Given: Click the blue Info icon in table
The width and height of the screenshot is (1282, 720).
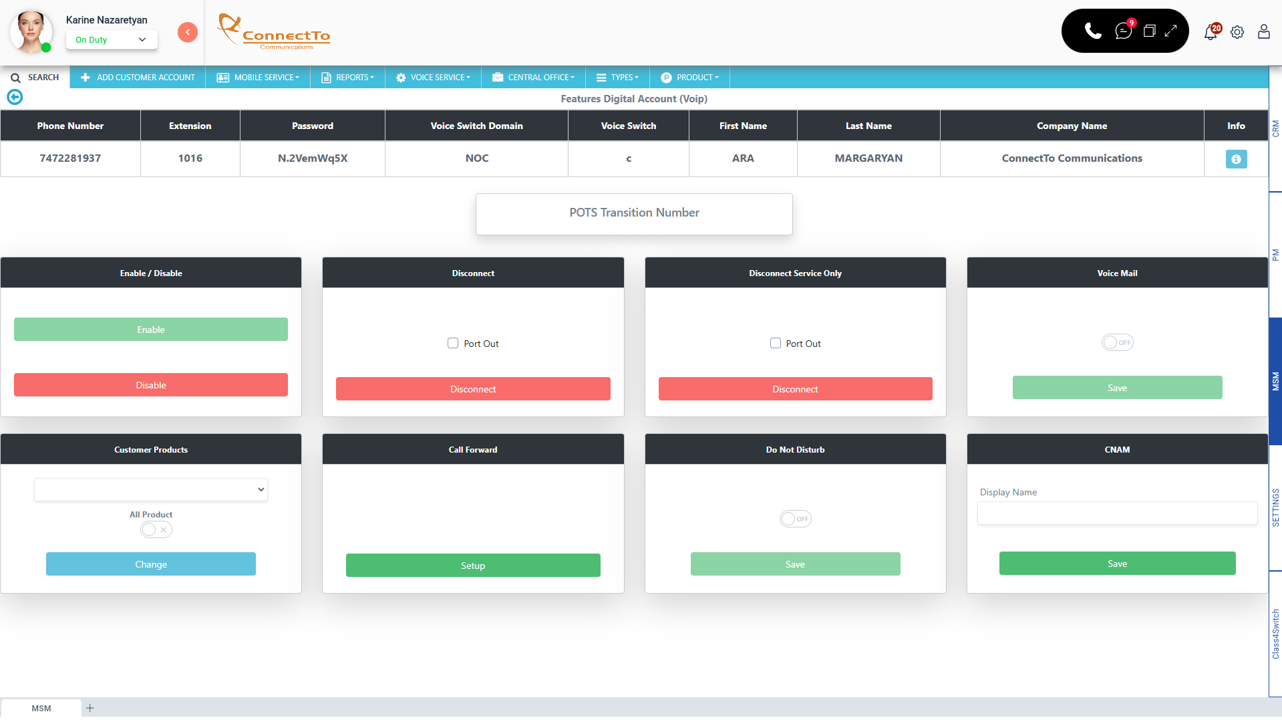Looking at the screenshot, I should pyautogui.click(x=1236, y=159).
